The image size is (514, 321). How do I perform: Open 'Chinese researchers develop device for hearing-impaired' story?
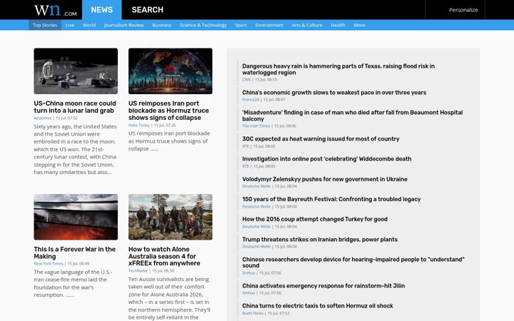coord(353,263)
